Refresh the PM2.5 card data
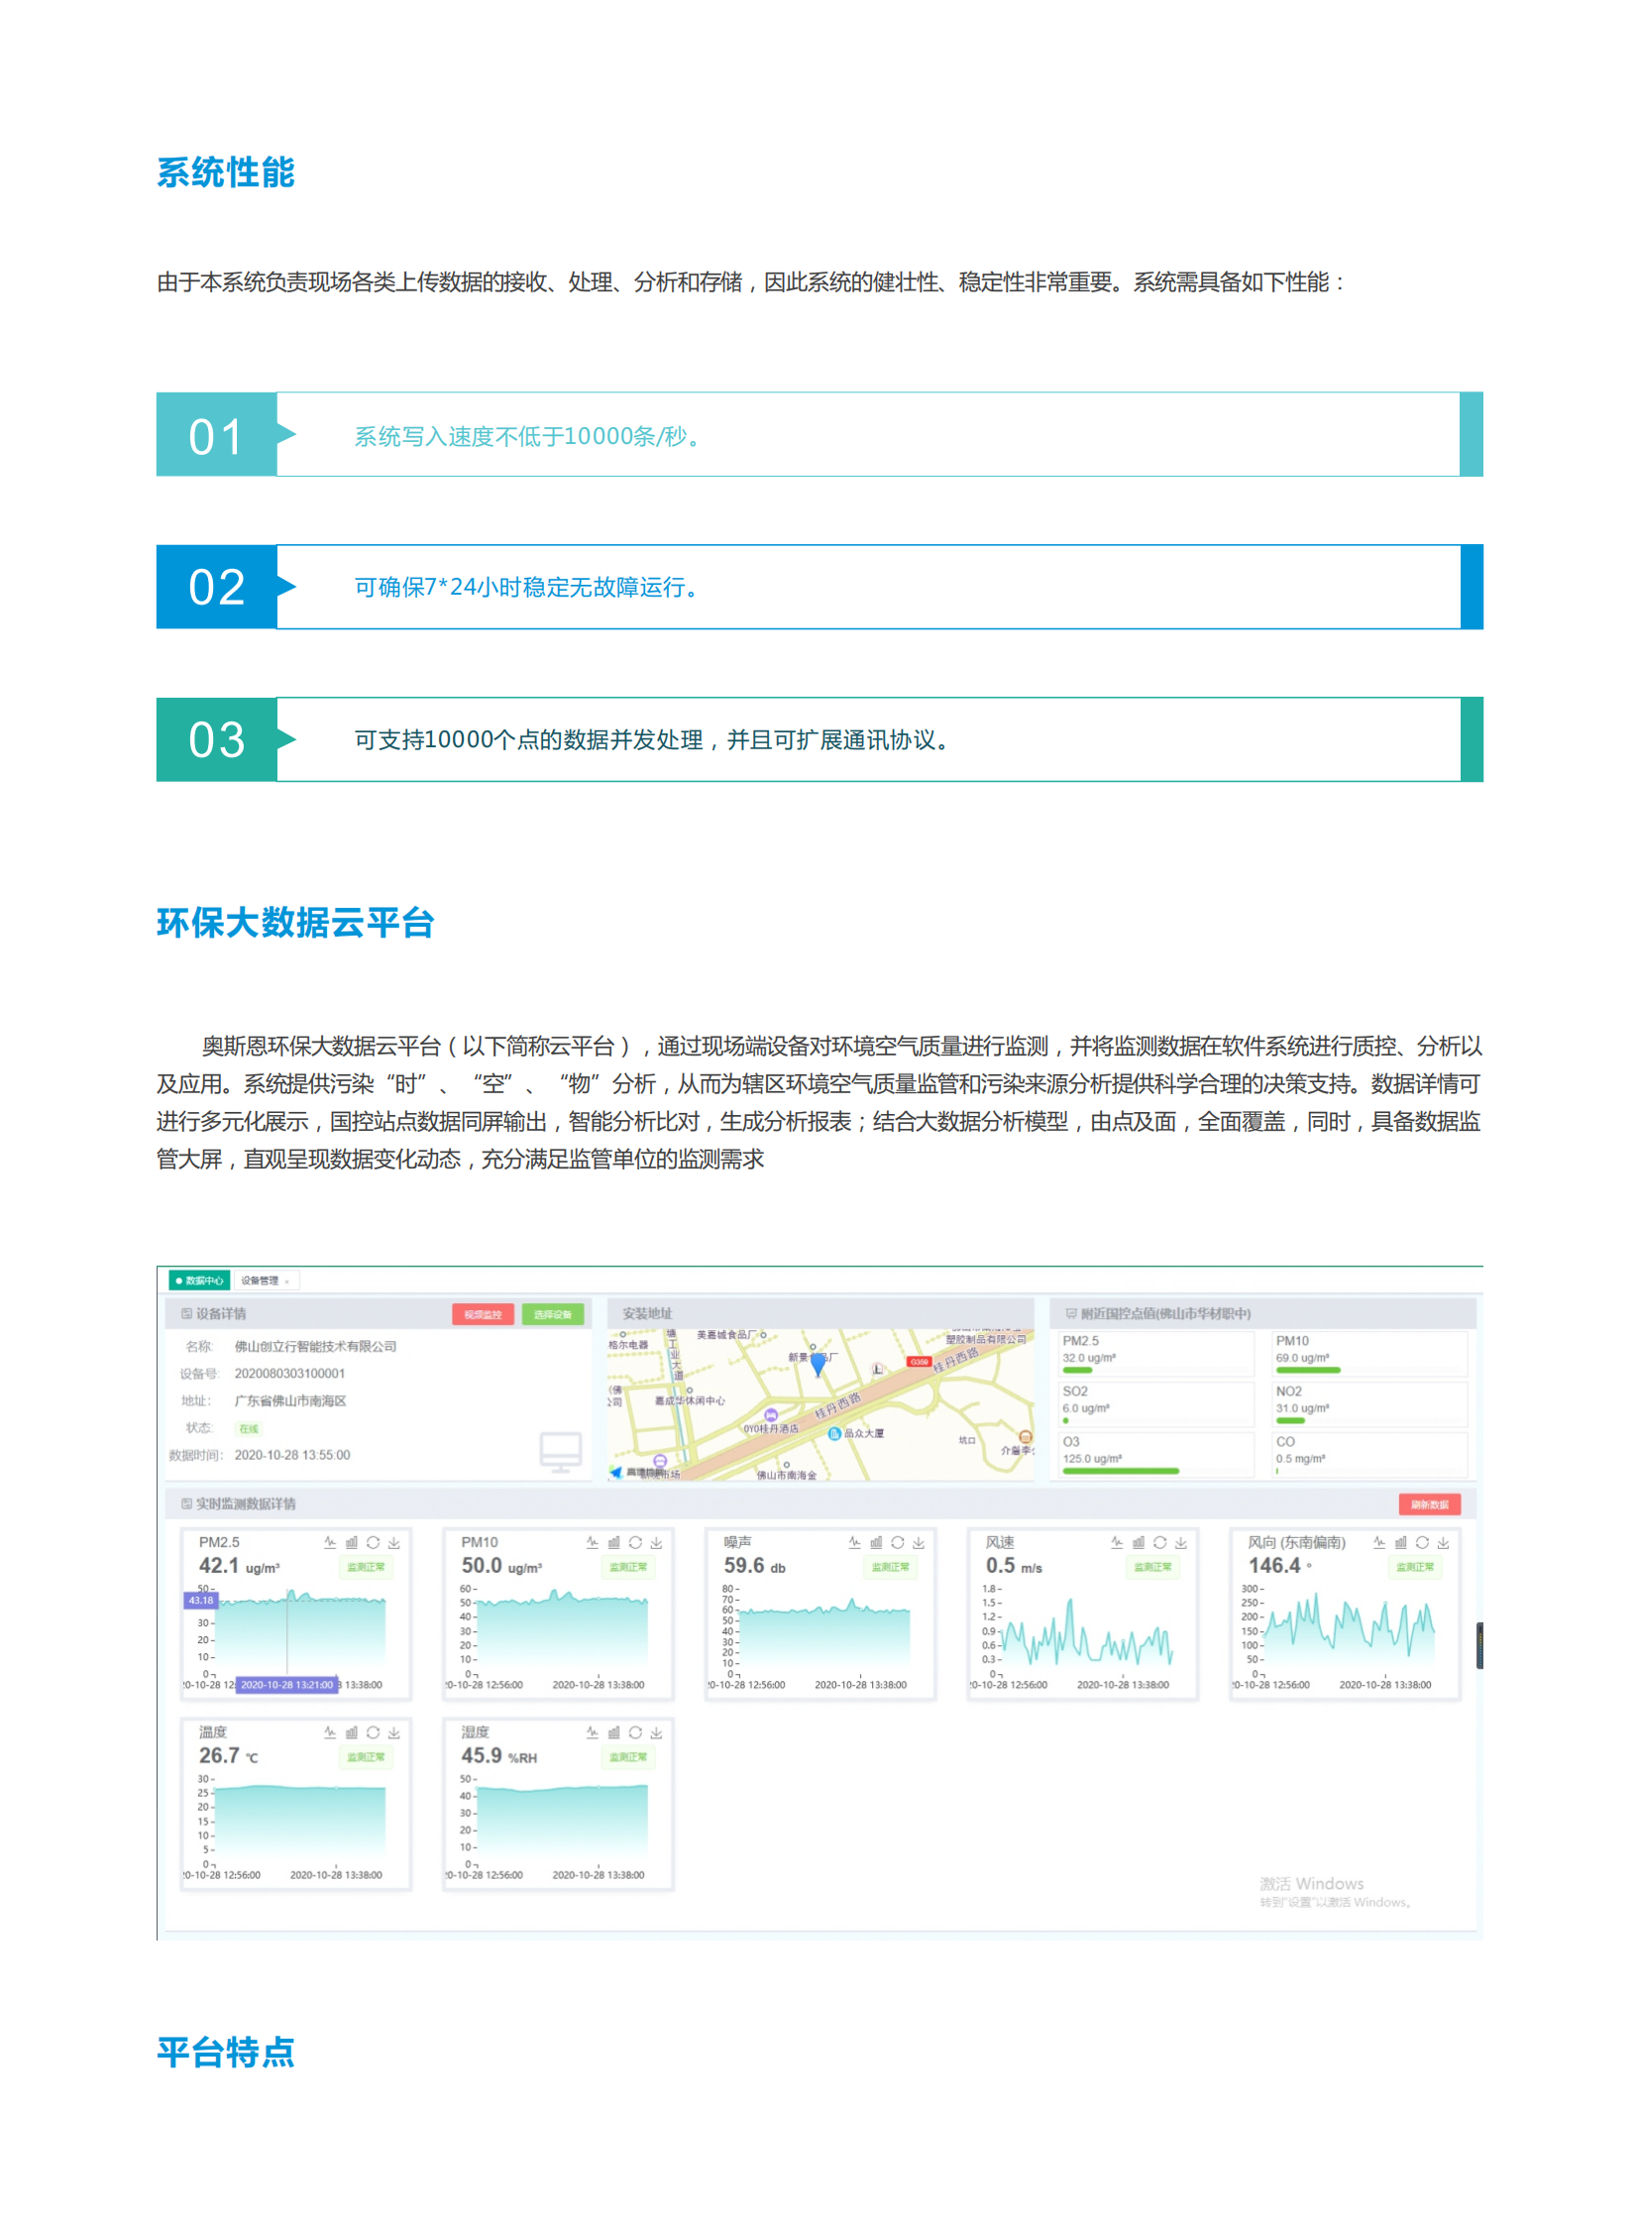Image resolution: width=1639 pixels, height=2224 pixels. (373, 1541)
